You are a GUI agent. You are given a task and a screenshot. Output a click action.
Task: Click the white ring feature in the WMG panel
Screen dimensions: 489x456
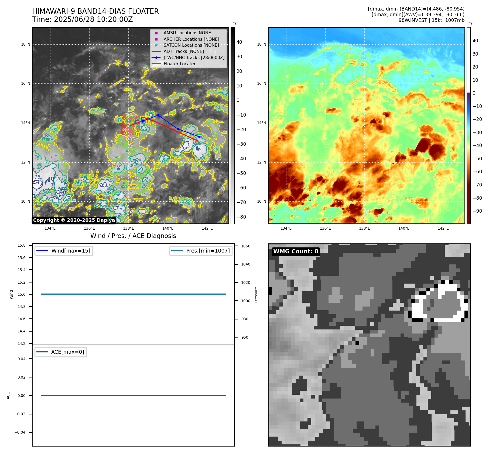[438, 301]
